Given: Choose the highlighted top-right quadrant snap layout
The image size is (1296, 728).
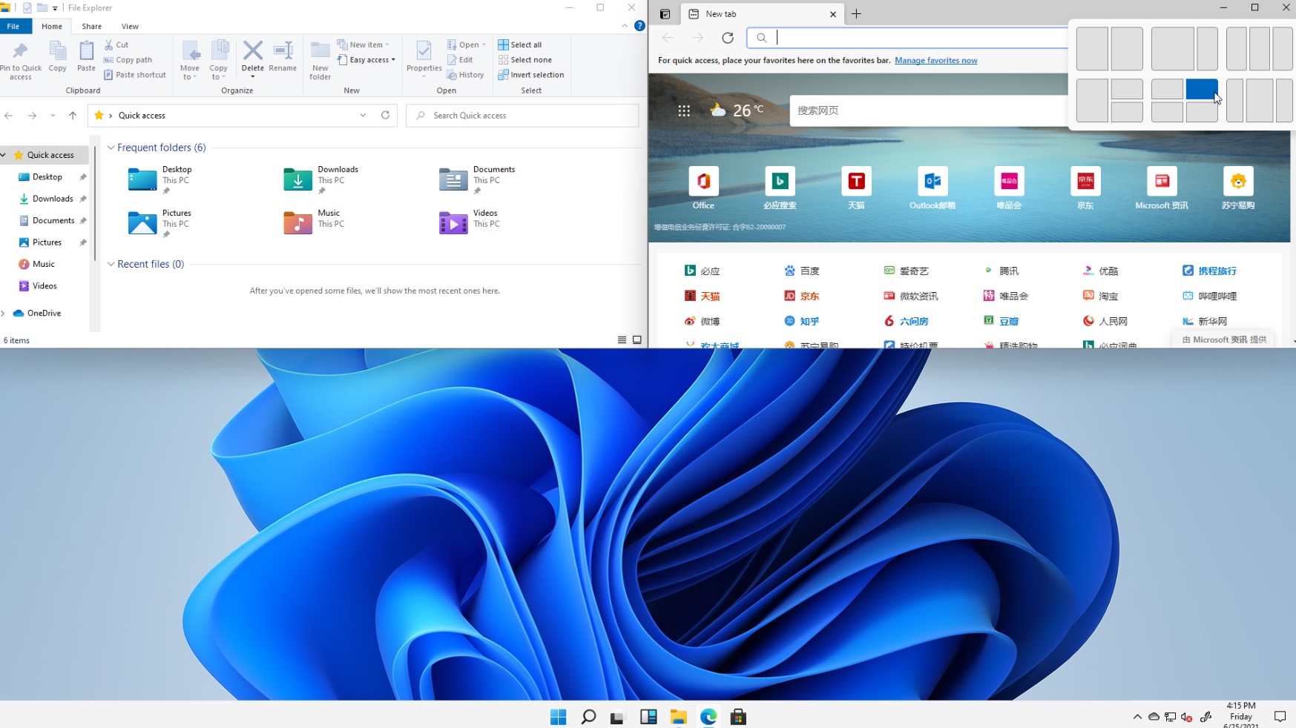Looking at the screenshot, I should pos(1201,90).
